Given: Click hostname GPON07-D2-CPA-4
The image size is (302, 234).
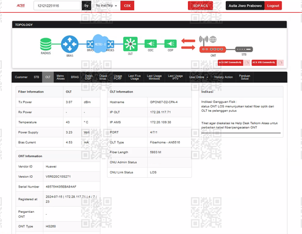Looking at the screenshot, I should [x=164, y=102].
